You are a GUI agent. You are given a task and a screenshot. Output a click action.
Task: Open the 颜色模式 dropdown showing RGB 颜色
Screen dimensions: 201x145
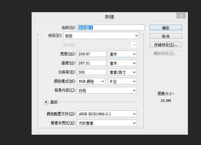pyautogui.click(x=91, y=81)
